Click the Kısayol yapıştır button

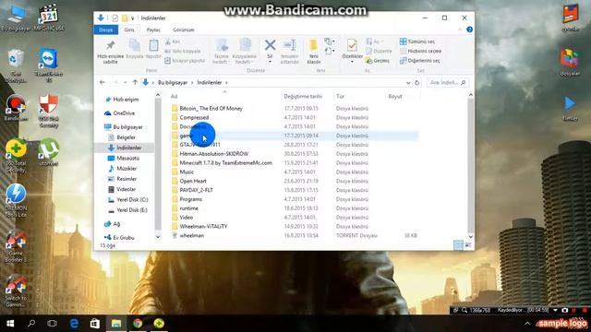[x=185, y=60]
